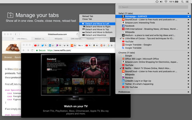Click the Office 365 icon in Chrome list
The width and height of the screenshot is (192, 120).
click(123, 59)
